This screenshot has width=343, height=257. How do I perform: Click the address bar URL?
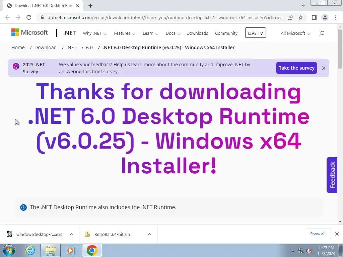(x=165, y=17)
